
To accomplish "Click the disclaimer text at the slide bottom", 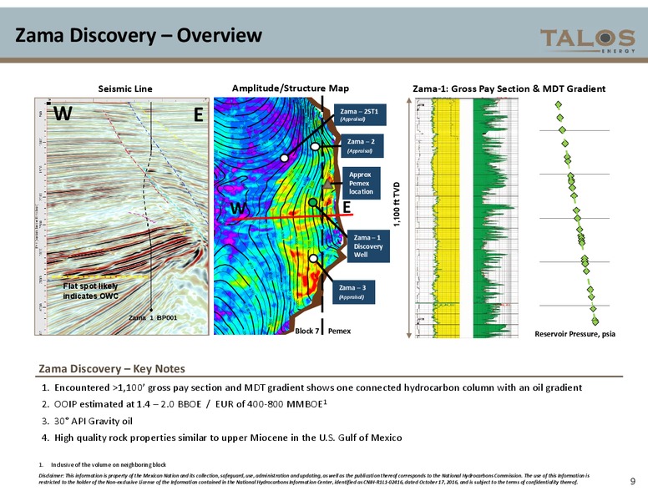I will click(314, 478).
